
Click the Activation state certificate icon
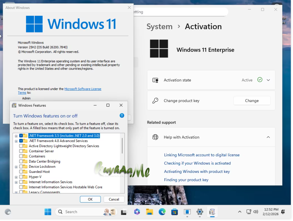tap(155, 80)
